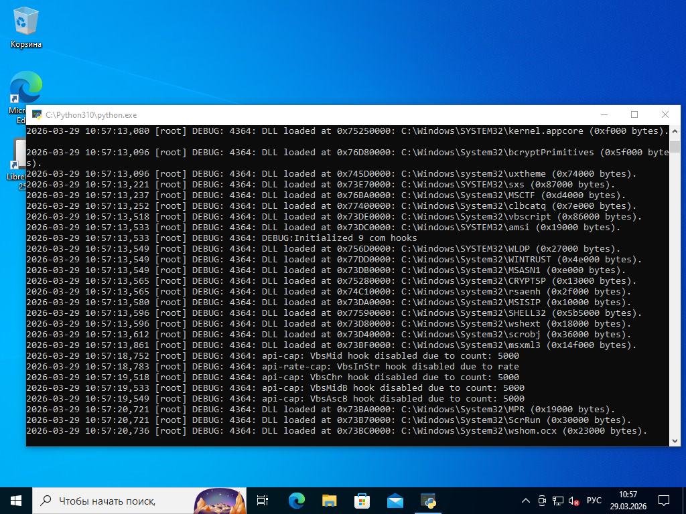Open File Explorer from the taskbar
This screenshot has width=686, height=514.
coord(329,500)
